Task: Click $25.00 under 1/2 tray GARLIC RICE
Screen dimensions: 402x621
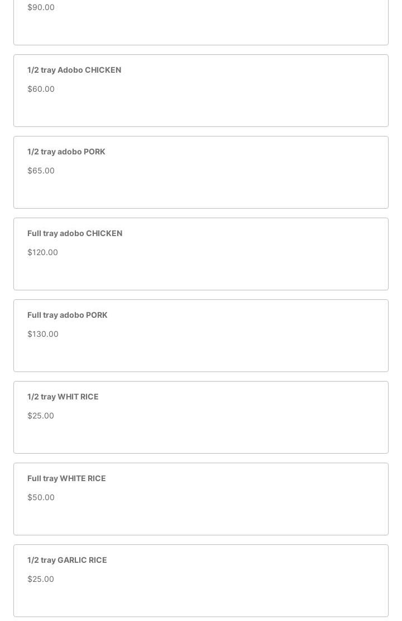Action: click(x=41, y=579)
